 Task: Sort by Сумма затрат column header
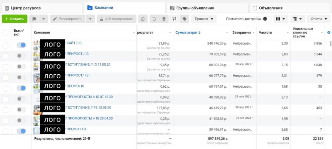pyautogui.click(x=188, y=33)
